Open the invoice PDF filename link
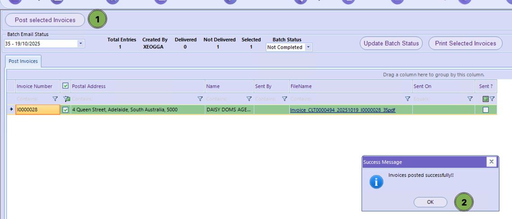This screenshot has height=219, width=512. (343, 110)
